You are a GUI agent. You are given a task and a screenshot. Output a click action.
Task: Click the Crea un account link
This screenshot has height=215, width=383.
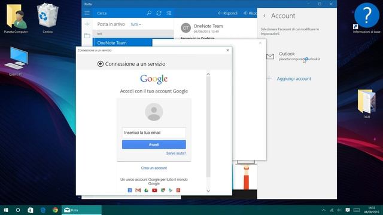pos(154,168)
